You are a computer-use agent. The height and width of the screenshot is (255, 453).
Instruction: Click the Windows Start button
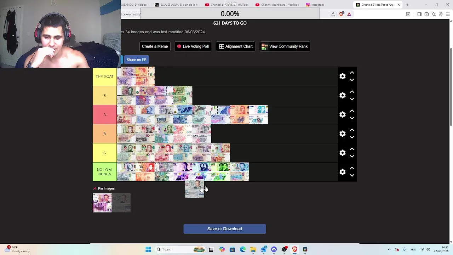tap(148, 249)
